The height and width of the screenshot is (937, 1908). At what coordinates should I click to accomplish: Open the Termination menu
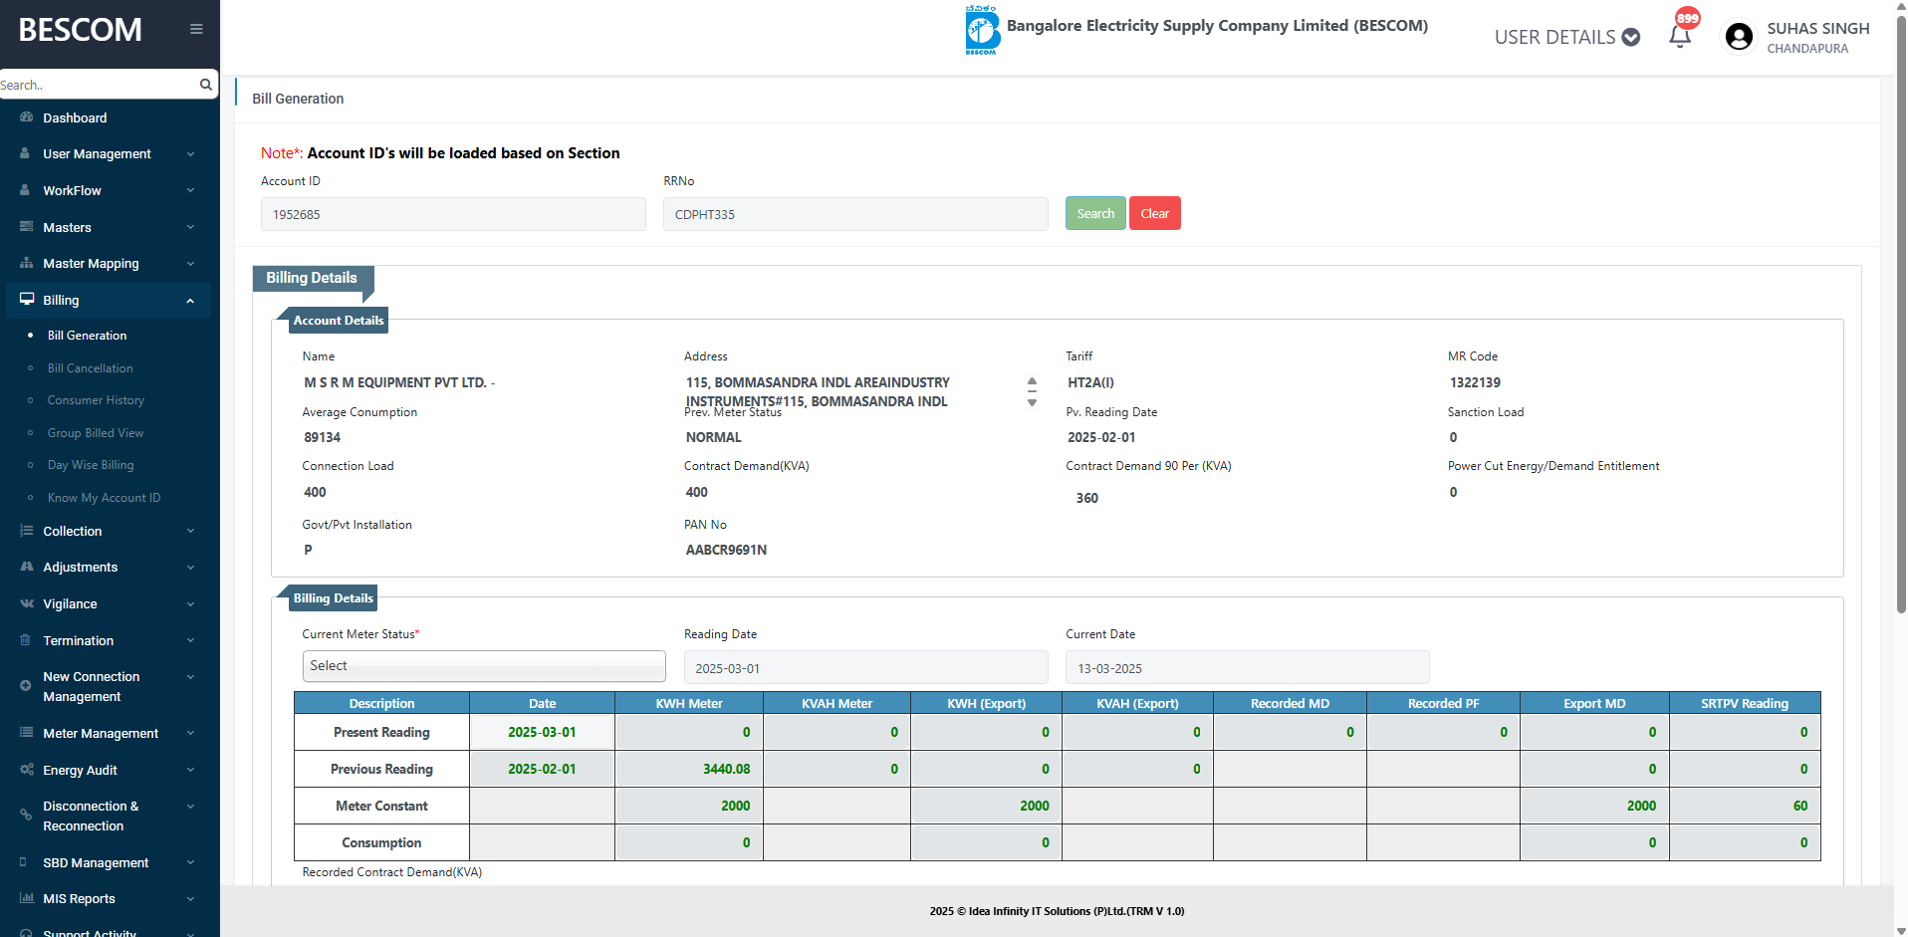coord(79,640)
